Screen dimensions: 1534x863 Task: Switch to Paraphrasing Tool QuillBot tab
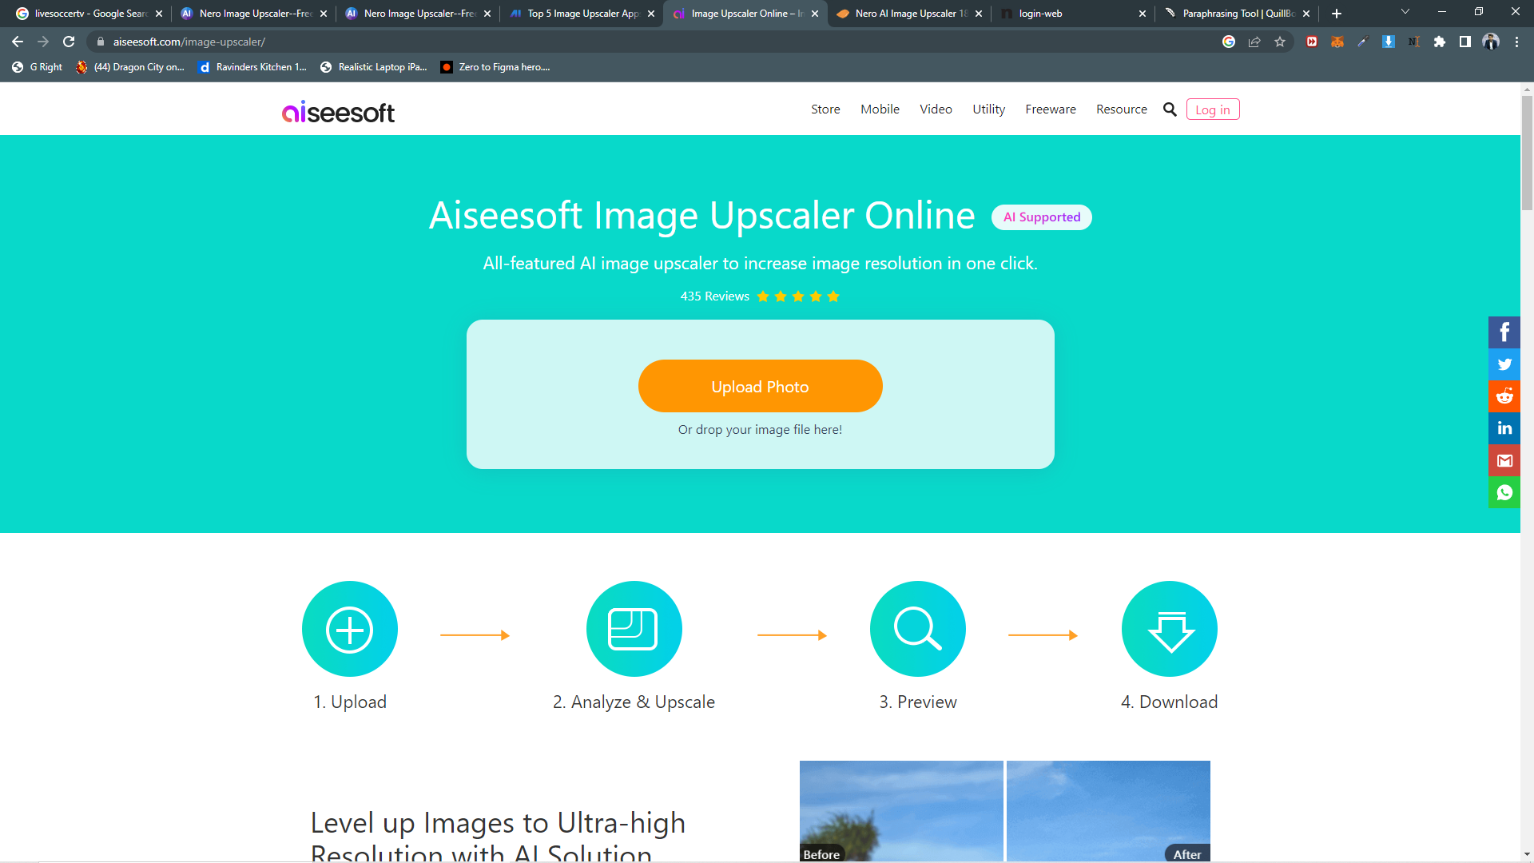tap(1237, 14)
